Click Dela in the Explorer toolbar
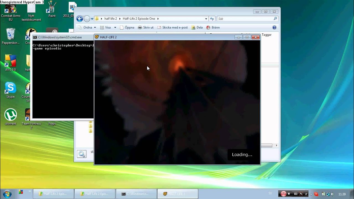 coord(197,27)
